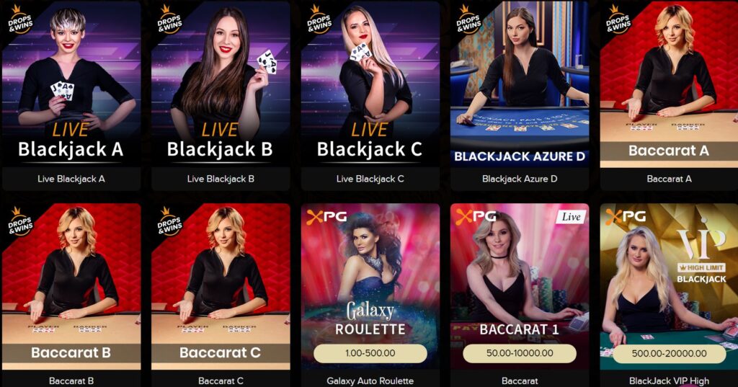This screenshot has width=738, height=387.
Task: Select the 1.00-500.00 bet limit on Galaxy Roulette
Action: (370, 353)
